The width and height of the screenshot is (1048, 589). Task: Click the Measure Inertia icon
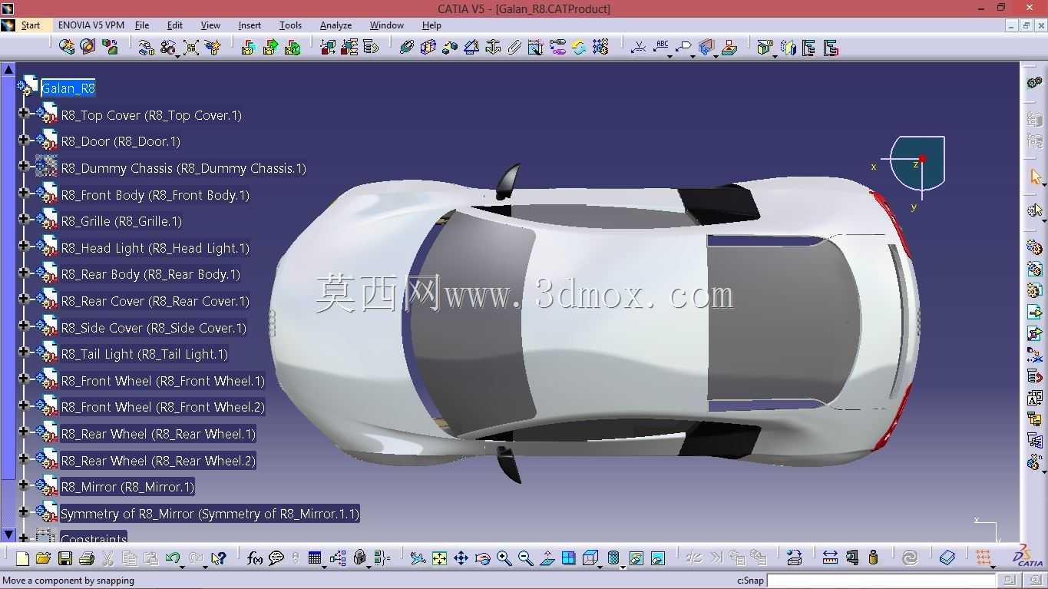(x=873, y=558)
